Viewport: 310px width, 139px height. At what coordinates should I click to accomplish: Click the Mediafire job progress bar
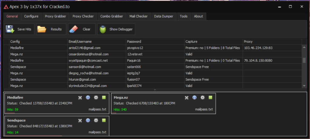click(57, 113)
